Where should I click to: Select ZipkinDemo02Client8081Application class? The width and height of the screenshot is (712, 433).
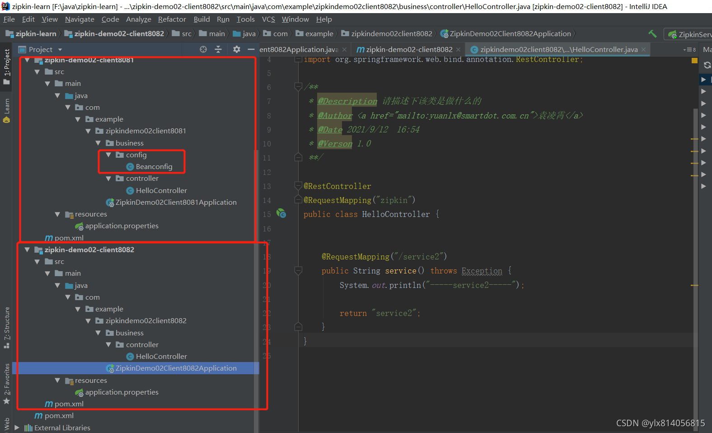click(x=171, y=202)
